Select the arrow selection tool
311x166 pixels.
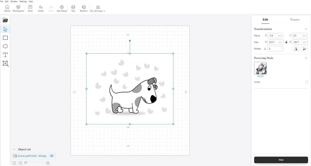[x=5, y=29]
